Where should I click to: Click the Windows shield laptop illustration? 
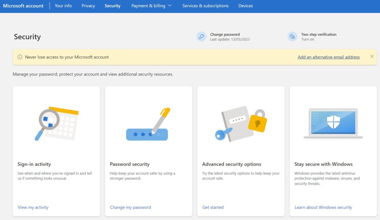[333, 124]
